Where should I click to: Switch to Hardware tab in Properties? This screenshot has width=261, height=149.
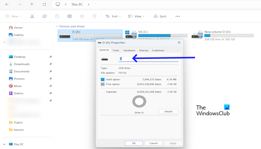pos(129,50)
